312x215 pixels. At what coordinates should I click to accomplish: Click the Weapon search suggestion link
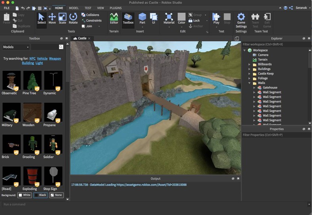click(x=55, y=59)
